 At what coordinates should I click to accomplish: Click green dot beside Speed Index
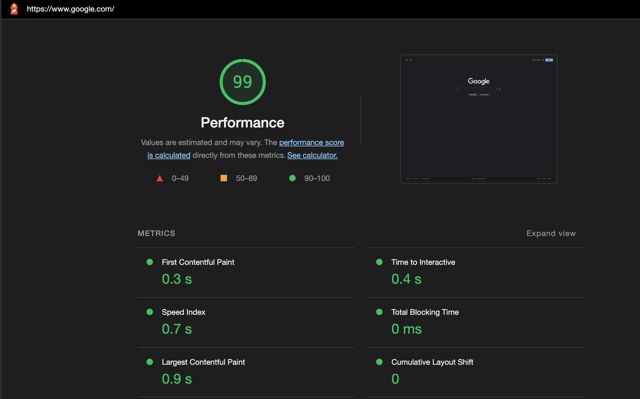pos(150,312)
